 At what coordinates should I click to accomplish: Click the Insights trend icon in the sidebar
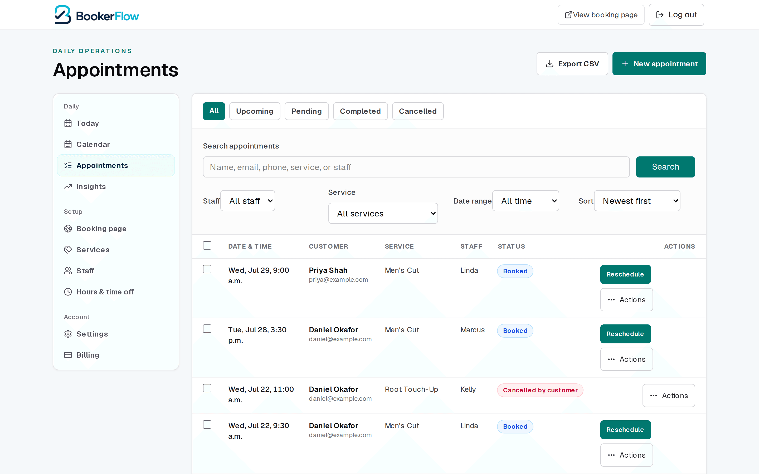[x=68, y=186]
